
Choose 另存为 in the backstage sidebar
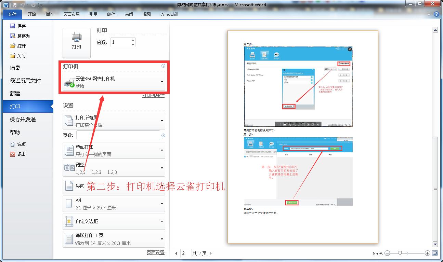coord(20,36)
